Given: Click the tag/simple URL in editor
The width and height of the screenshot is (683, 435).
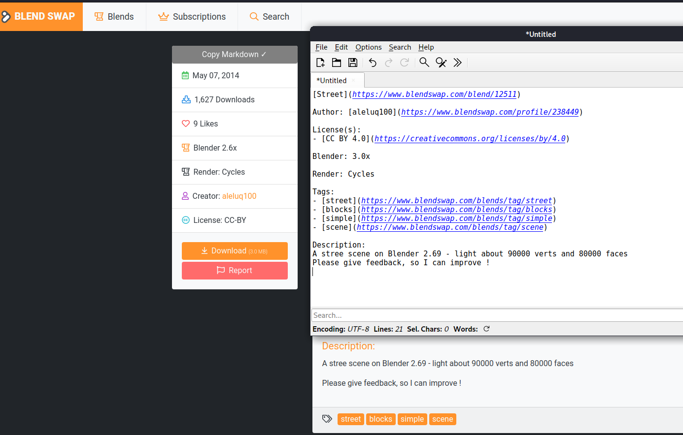Looking at the screenshot, I should (457, 218).
